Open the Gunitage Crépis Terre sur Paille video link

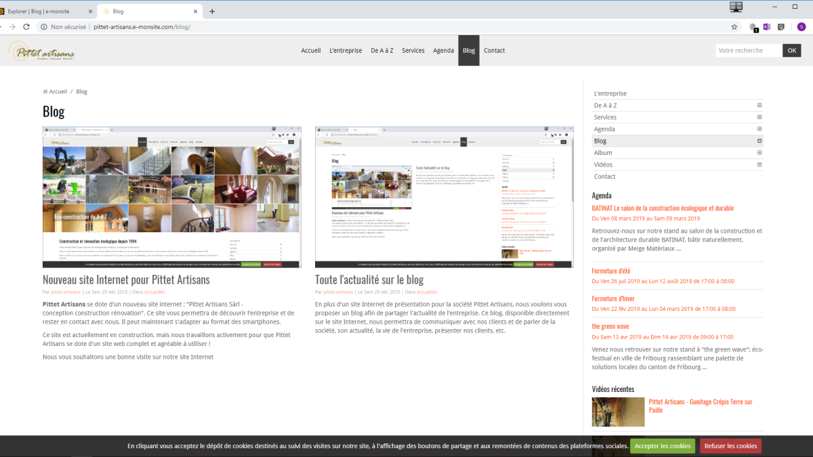click(x=701, y=406)
